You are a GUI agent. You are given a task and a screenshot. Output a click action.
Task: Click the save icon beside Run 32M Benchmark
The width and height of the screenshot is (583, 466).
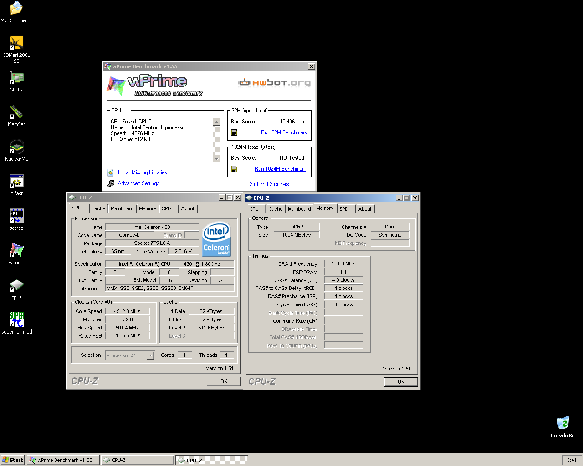(234, 132)
